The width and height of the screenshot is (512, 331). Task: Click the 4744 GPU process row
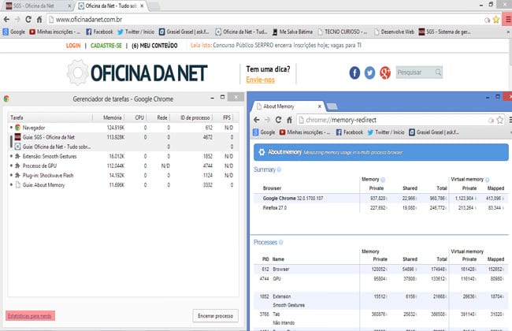[x=381, y=279]
